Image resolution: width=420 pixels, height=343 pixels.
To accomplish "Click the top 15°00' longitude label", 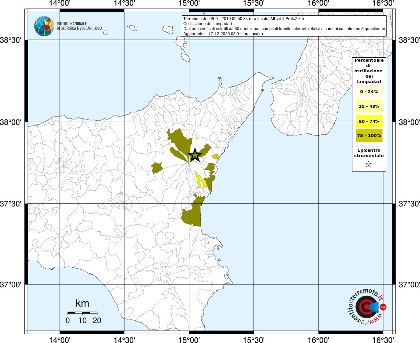I will pyautogui.click(x=189, y=3).
